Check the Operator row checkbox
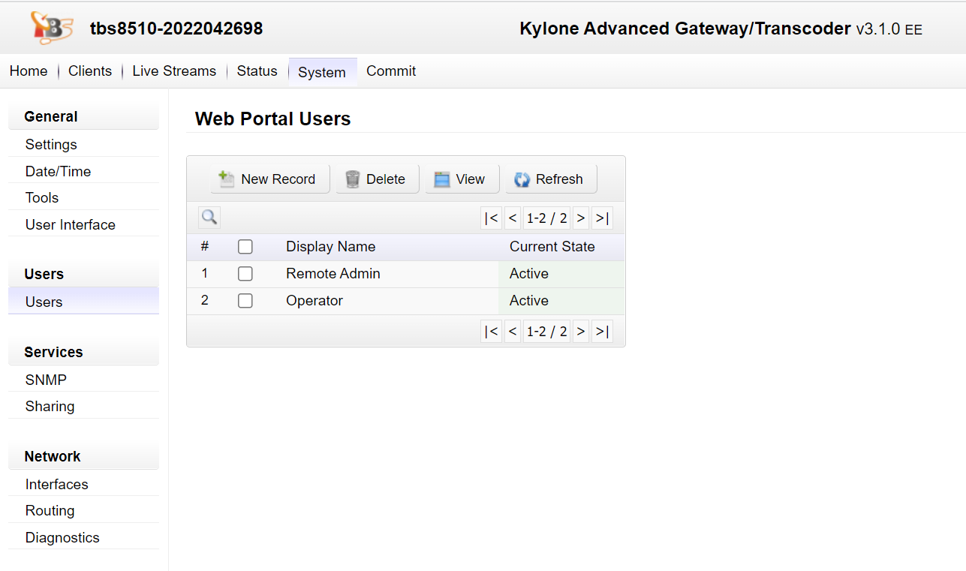Screen dimensions: 966x571 coord(245,301)
